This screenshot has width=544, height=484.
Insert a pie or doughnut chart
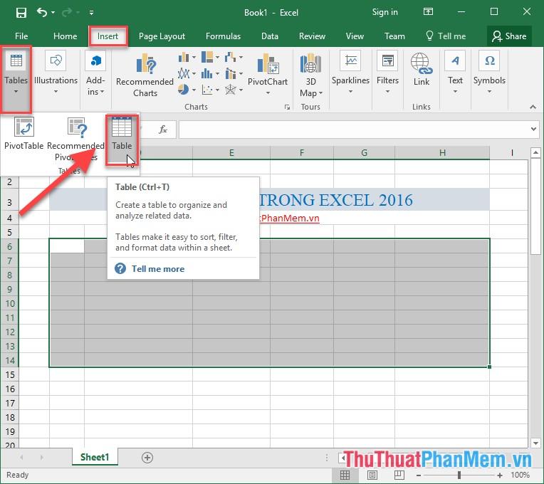187,90
